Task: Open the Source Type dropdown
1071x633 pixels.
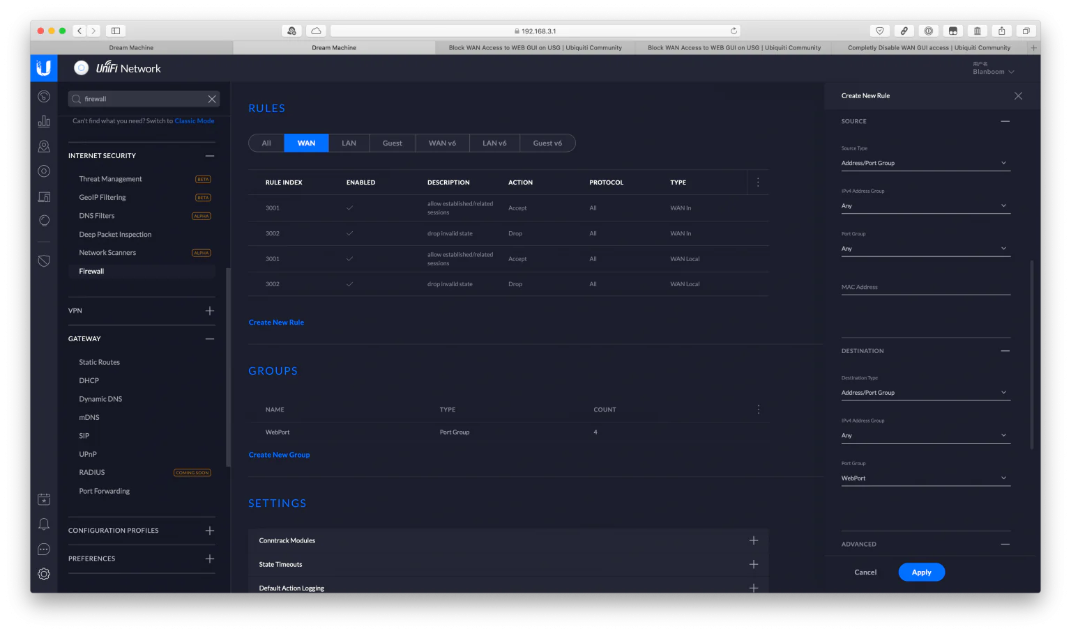Action: coord(925,162)
